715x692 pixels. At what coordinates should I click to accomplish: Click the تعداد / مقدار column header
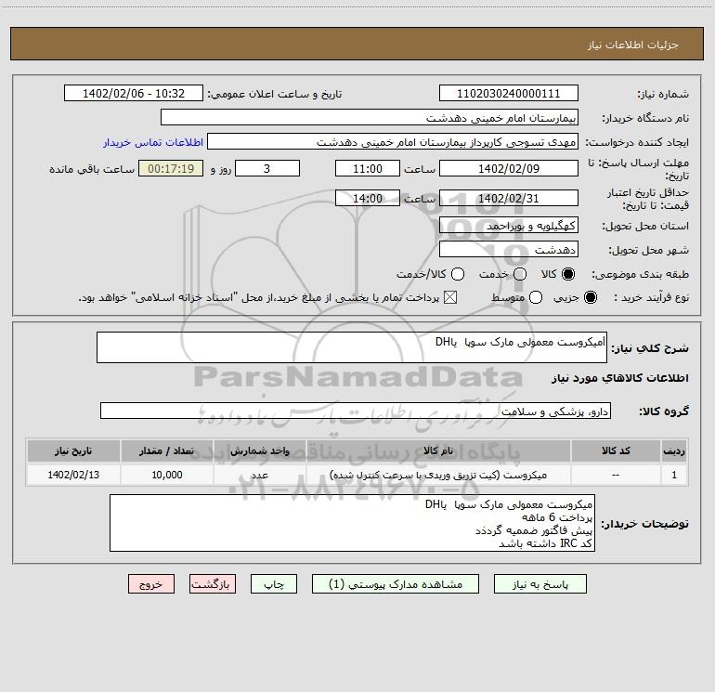click(x=167, y=450)
